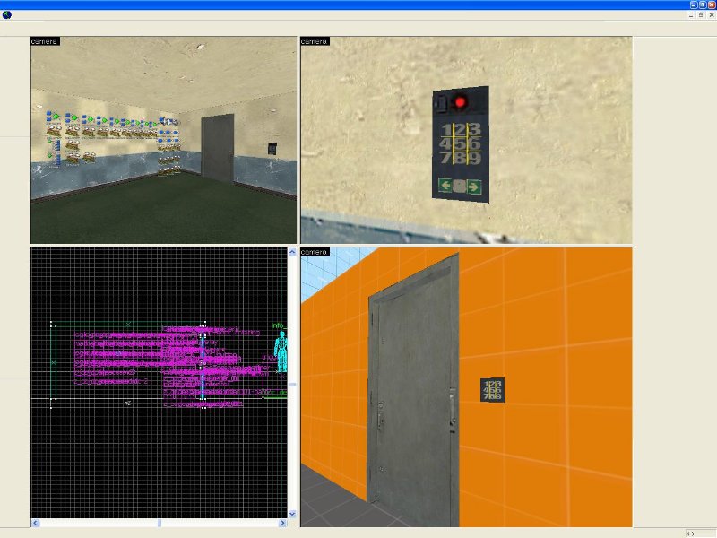717x538 pixels.
Task: Restore down the inner document window
Action: click(702, 14)
